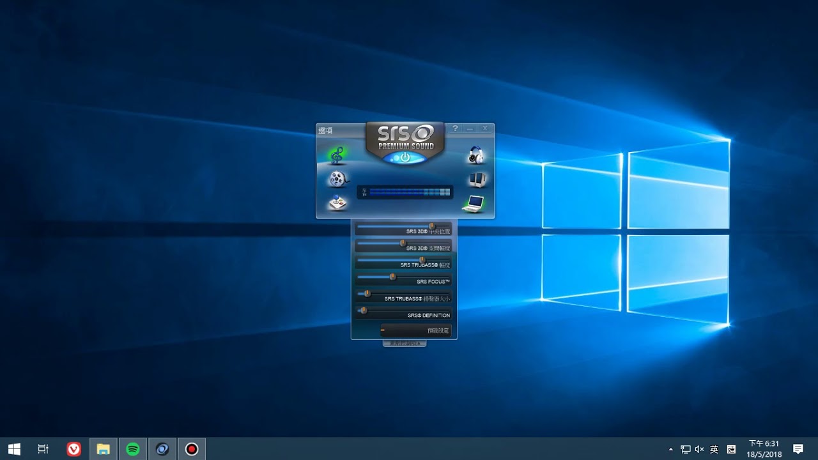Click the SRS taskbar app icon
The height and width of the screenshot is (460, 818).
click(162, 449)
